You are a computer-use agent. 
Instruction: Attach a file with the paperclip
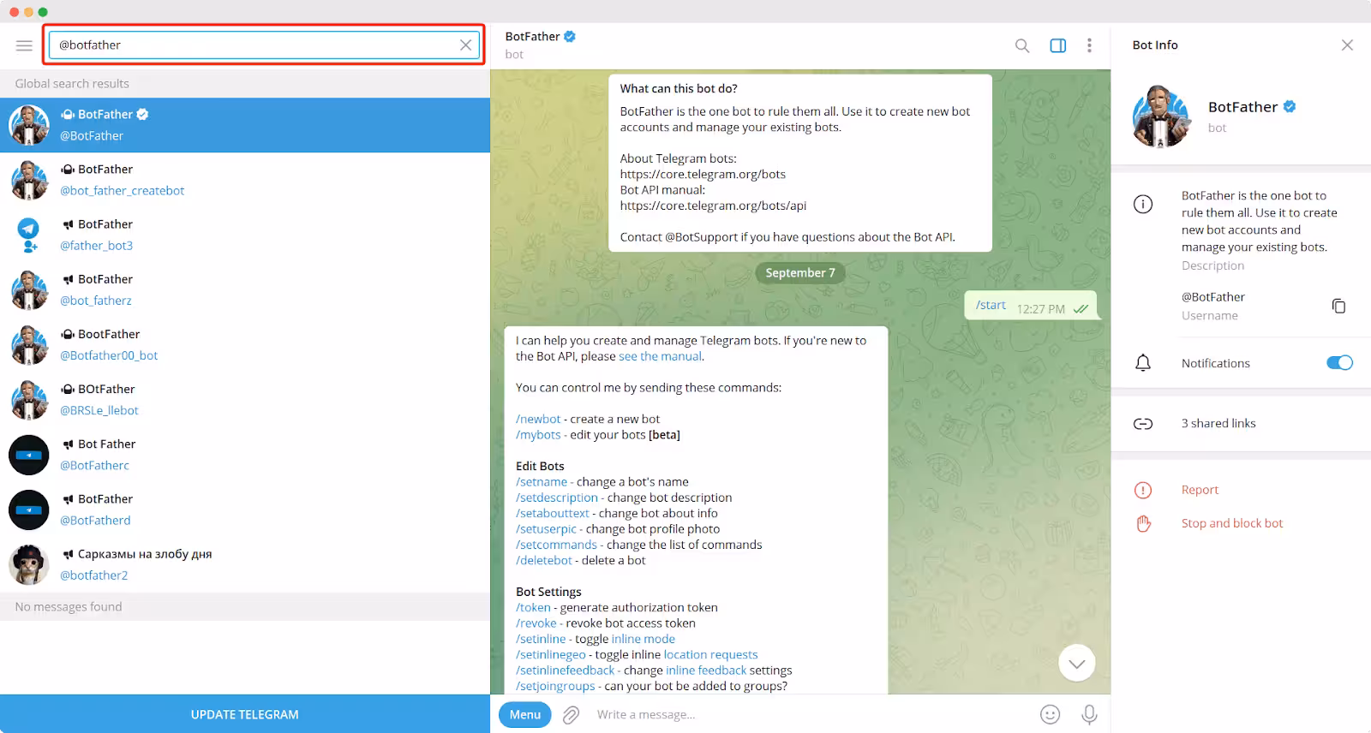click(x=571, y=715)
